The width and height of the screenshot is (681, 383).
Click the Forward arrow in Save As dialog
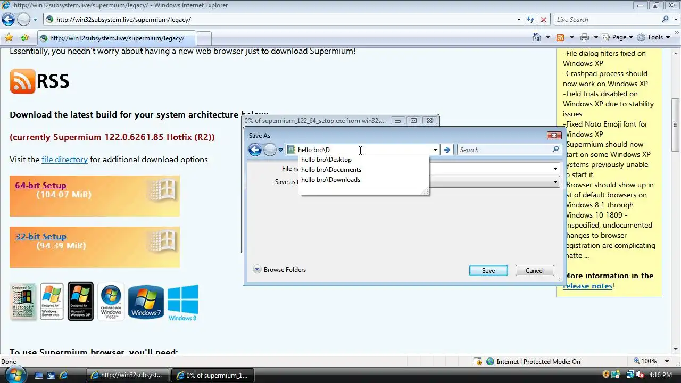click(270, 150)
